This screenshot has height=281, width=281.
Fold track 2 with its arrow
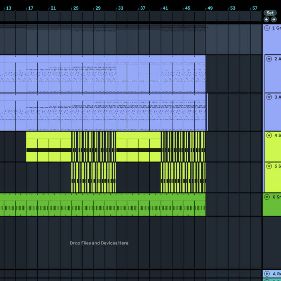[269, 59]
